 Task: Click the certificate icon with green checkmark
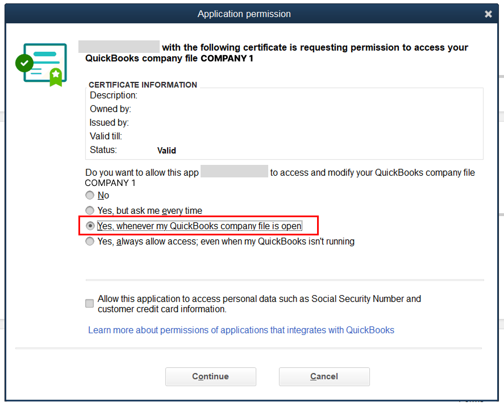tap(41, 65)
